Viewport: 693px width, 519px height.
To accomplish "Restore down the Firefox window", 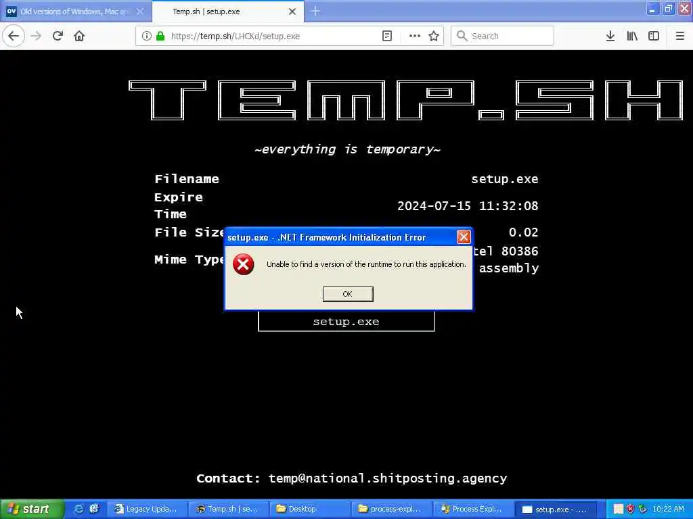I will coord(669,8).
